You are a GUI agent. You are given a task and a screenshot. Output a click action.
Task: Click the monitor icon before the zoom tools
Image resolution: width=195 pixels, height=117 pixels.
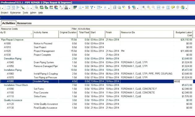(134, 8)
